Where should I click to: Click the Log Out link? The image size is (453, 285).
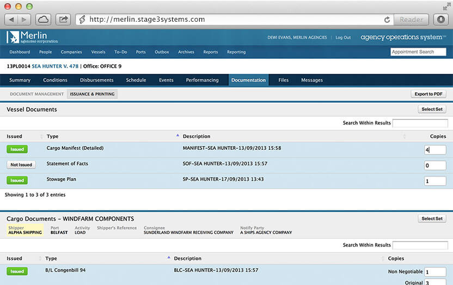(343, 37)
